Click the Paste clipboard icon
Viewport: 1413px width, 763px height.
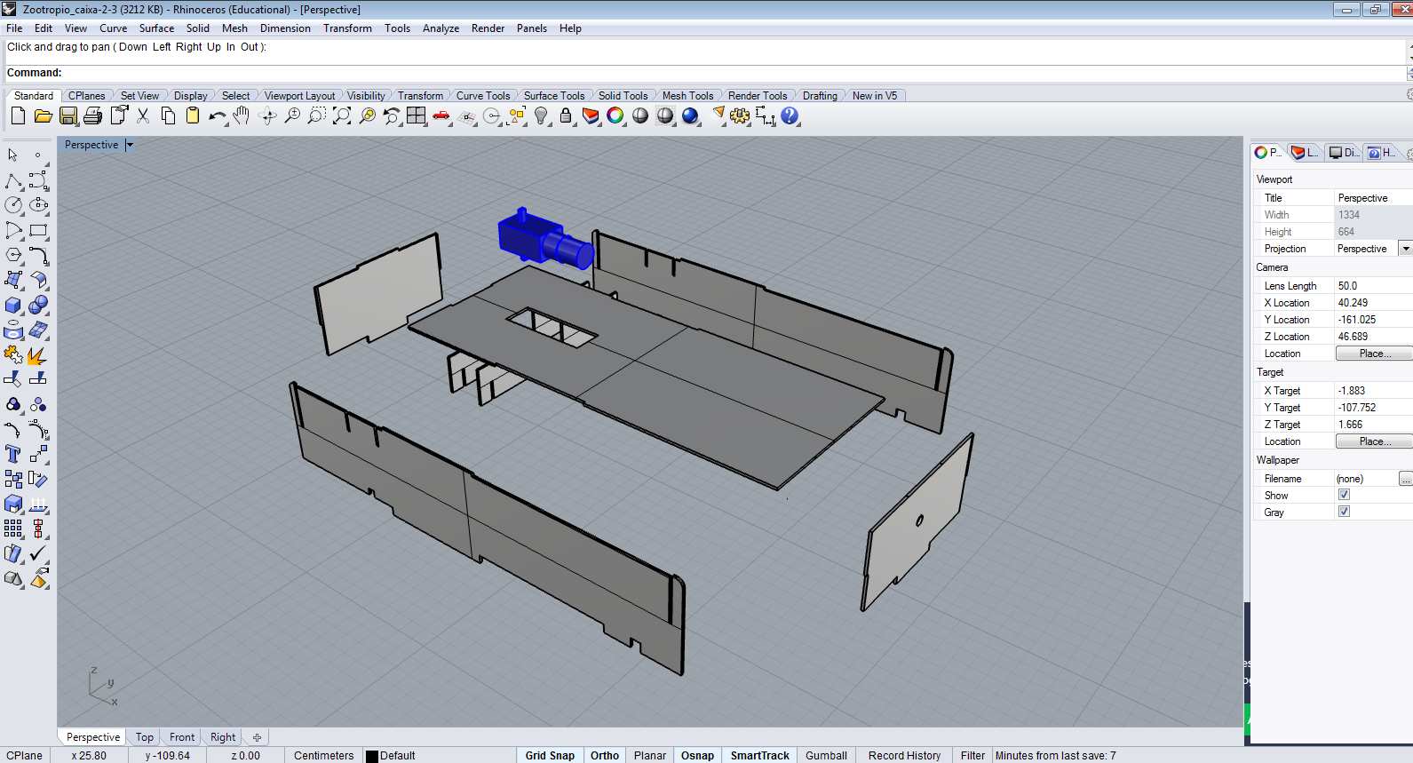click(x=193, y=115)
